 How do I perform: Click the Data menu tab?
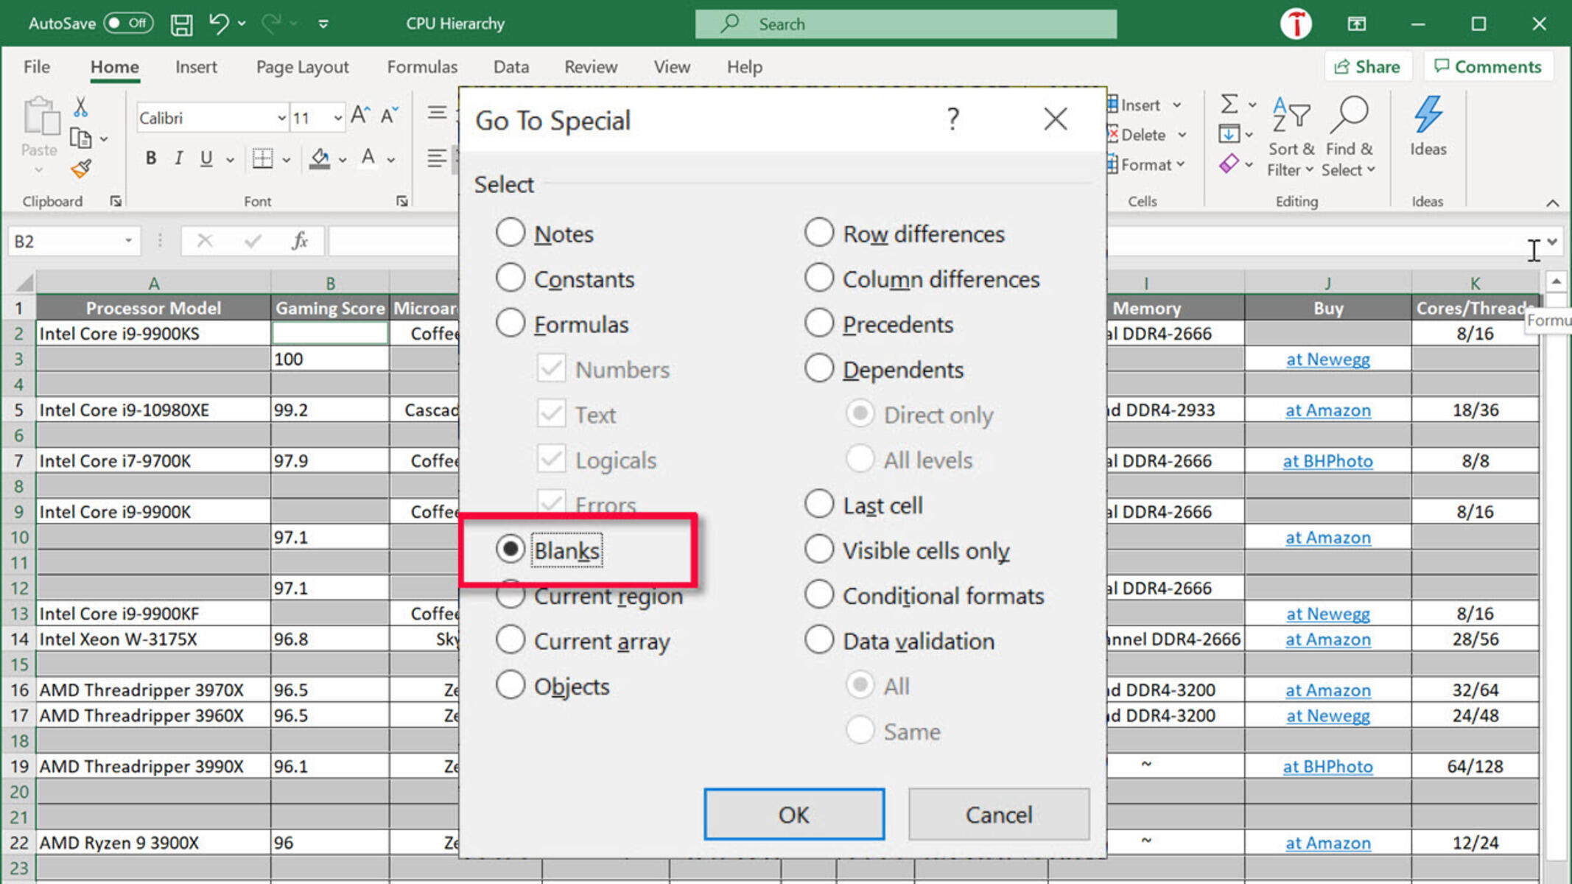[510, 67]
